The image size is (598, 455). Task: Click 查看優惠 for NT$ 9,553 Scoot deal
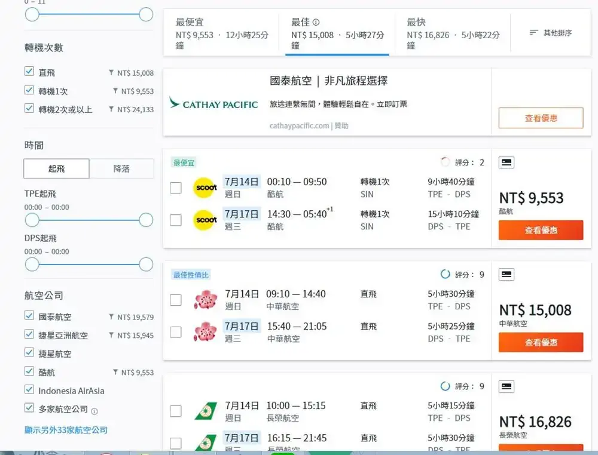[541, 230]
